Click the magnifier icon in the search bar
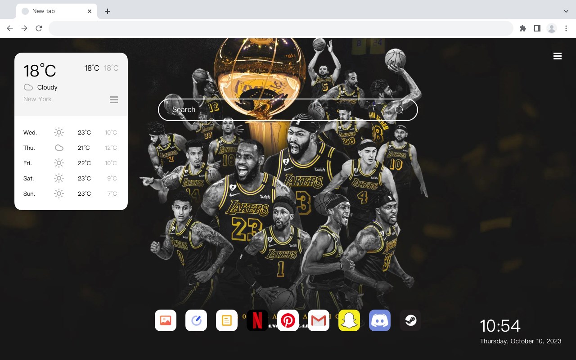 pyautogui.click(x=399, y=110)
